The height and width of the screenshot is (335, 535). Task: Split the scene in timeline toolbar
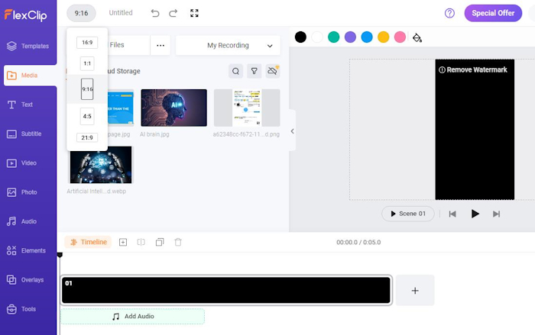click(141, 243)
